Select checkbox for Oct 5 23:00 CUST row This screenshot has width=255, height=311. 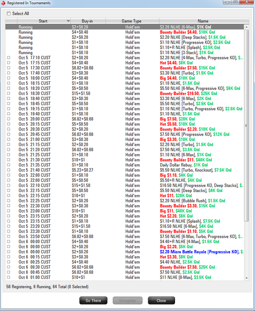[8, 211]
